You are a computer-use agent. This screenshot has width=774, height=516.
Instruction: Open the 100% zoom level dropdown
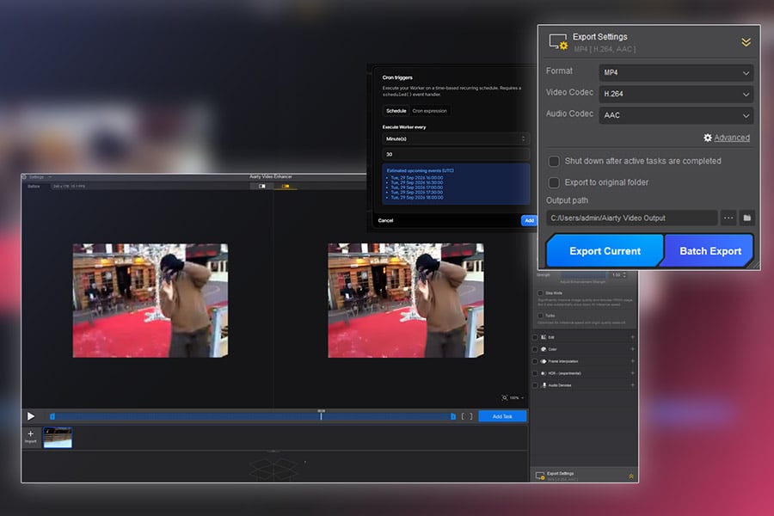517,398
